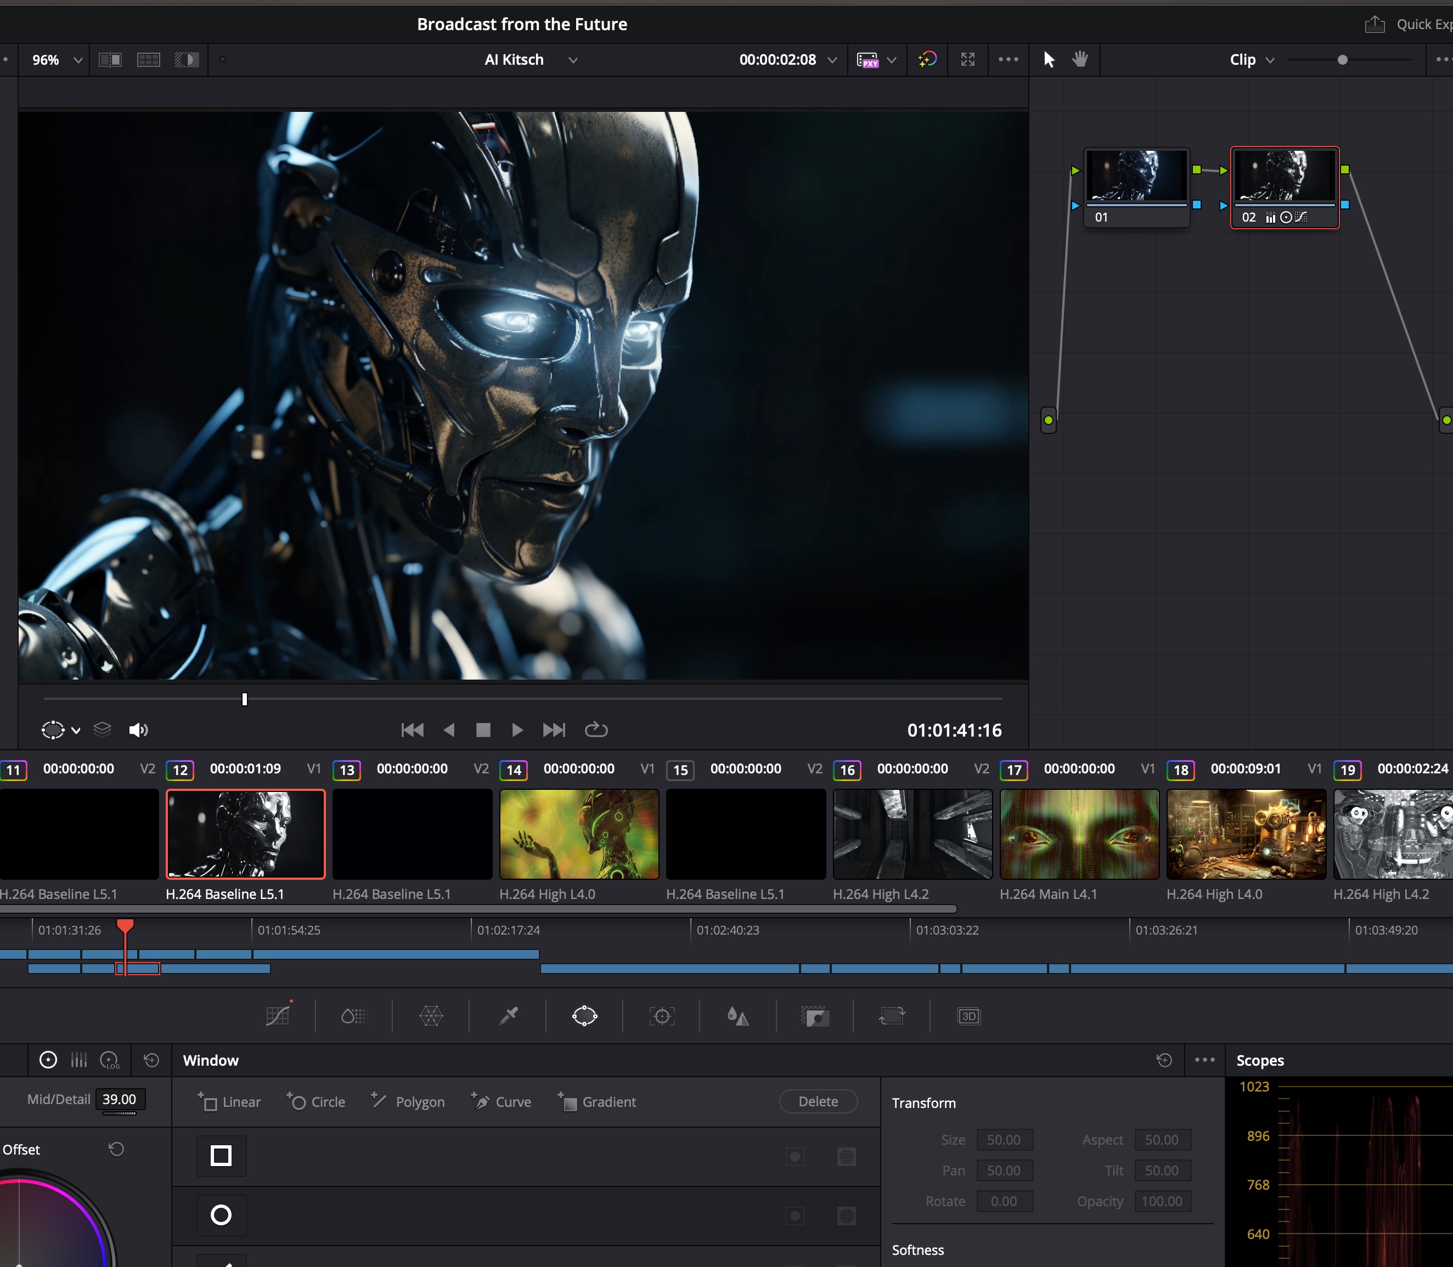
Task: Select the hand pan tool
Action: coord(1079,59)
